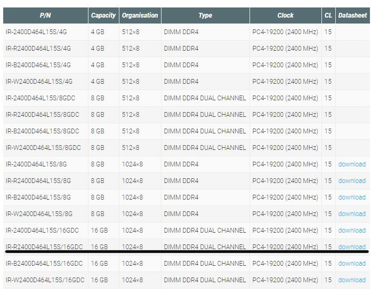Open download link for IR-2400D464L15S/8G
Screen dimensions: 379x294
pyautogui.click(x=352, y=164)
